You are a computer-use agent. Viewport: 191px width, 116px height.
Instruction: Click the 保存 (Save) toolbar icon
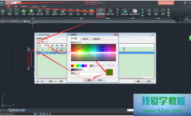17,12
